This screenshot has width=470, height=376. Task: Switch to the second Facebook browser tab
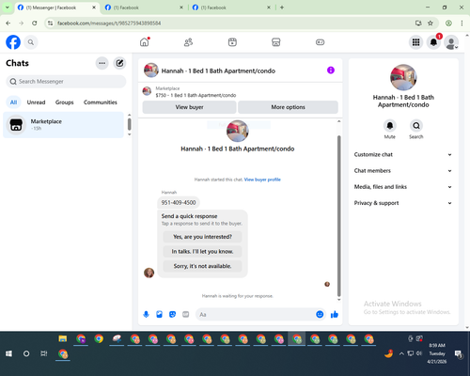[x=144, y=8]
